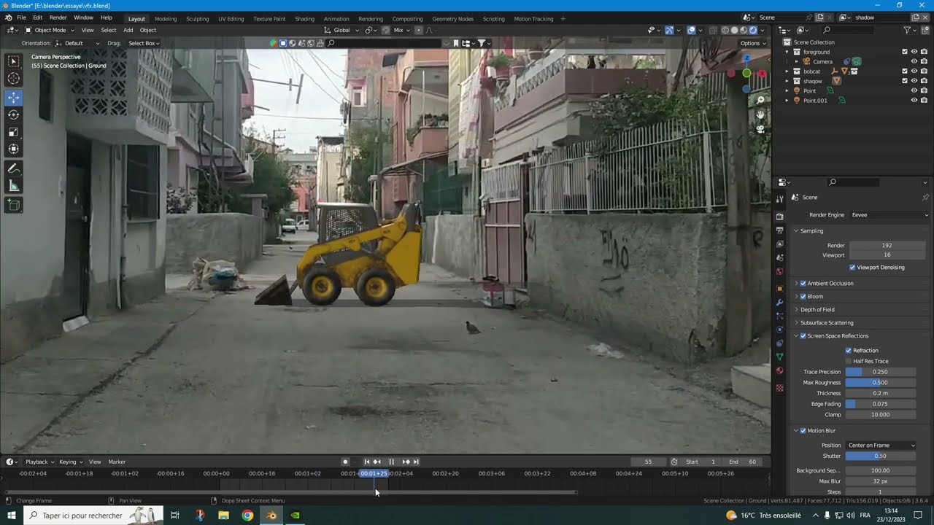Viewport: 934px width, 525px height.
Task: Switch to the Compositing workspace tab
Action: [x=407, y=19]
